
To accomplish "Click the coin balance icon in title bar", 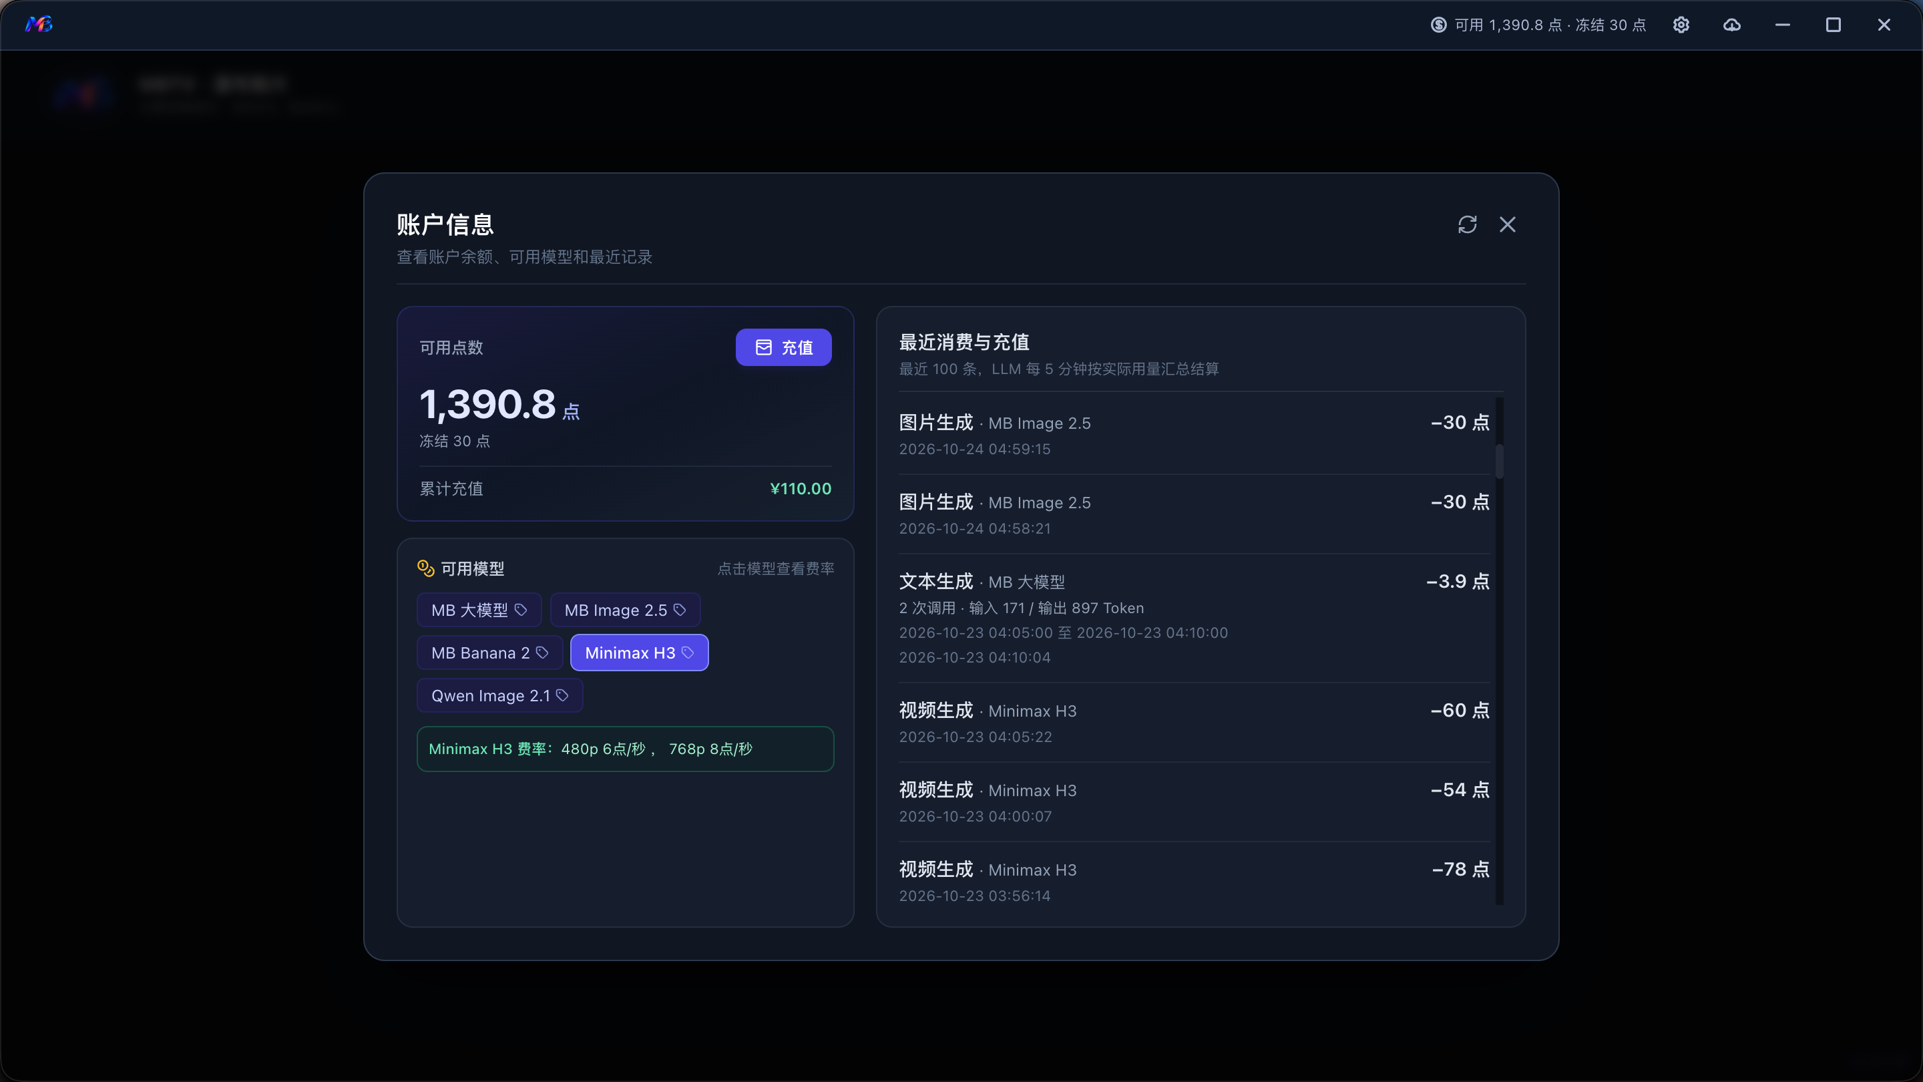I will pos(1438,25).
